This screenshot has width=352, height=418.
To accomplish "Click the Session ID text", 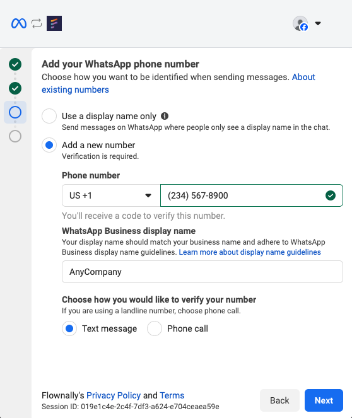I will 131,407.
